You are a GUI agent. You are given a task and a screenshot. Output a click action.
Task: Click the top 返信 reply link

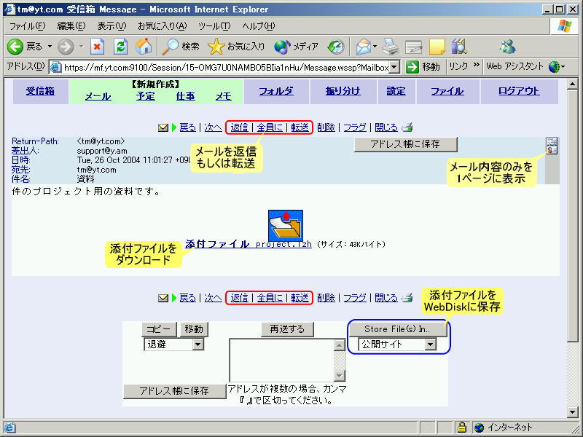[239, 127]
